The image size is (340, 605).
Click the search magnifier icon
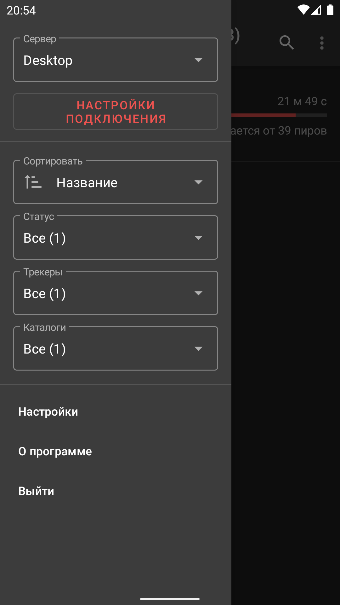286,43
